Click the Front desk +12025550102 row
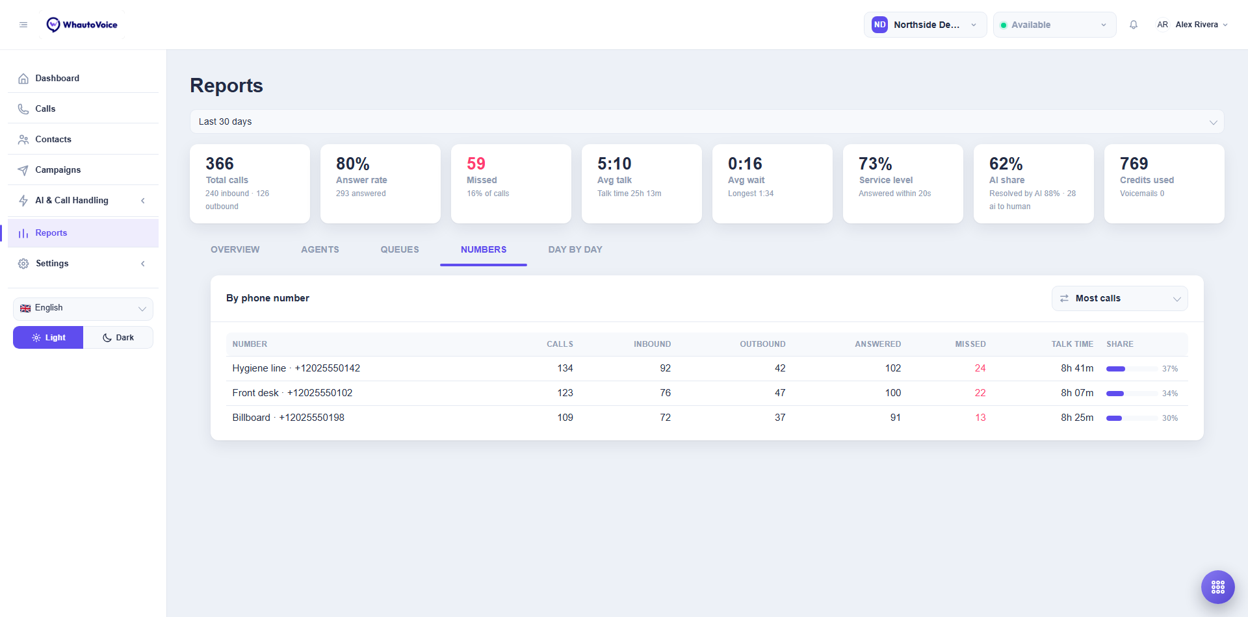The width and height of the screenshot is (1248, 617). [x=707, y=394]
